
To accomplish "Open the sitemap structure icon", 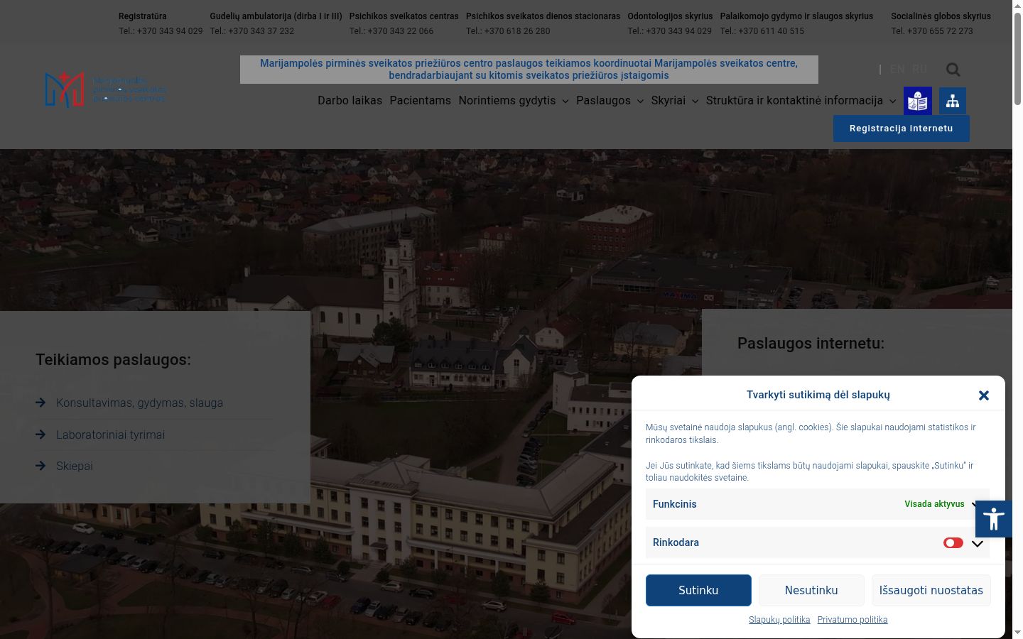I will point(953,101).
